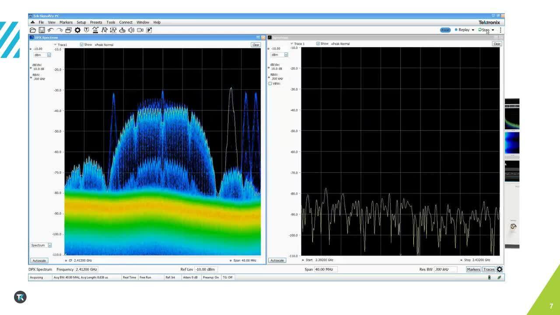
Task: Open dBm units dropdown in DPX panel
Action: [x=42, y=55]
